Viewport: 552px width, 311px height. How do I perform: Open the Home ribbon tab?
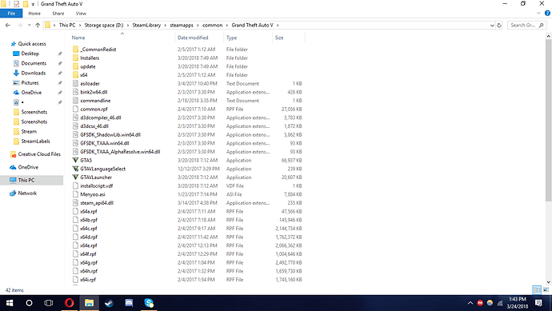[x=34, y=14]
